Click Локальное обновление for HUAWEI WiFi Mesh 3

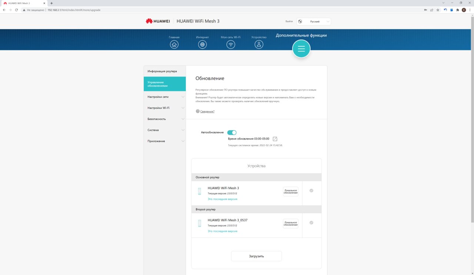click(291, 191)
